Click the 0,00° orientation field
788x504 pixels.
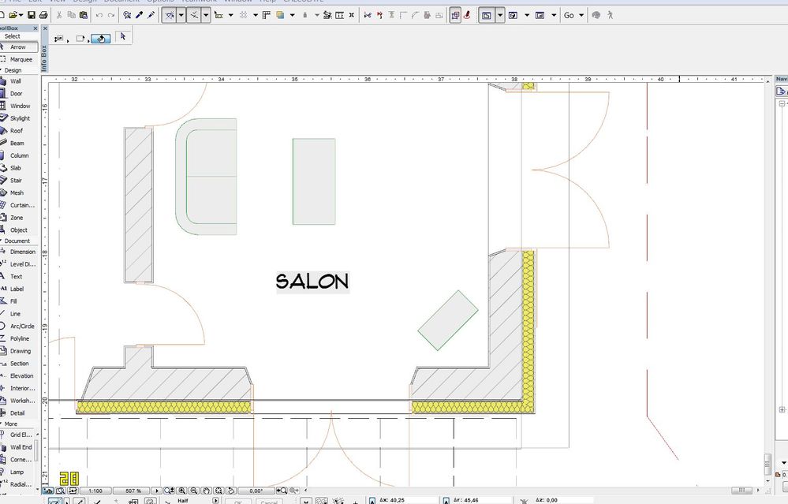point(256,491)
